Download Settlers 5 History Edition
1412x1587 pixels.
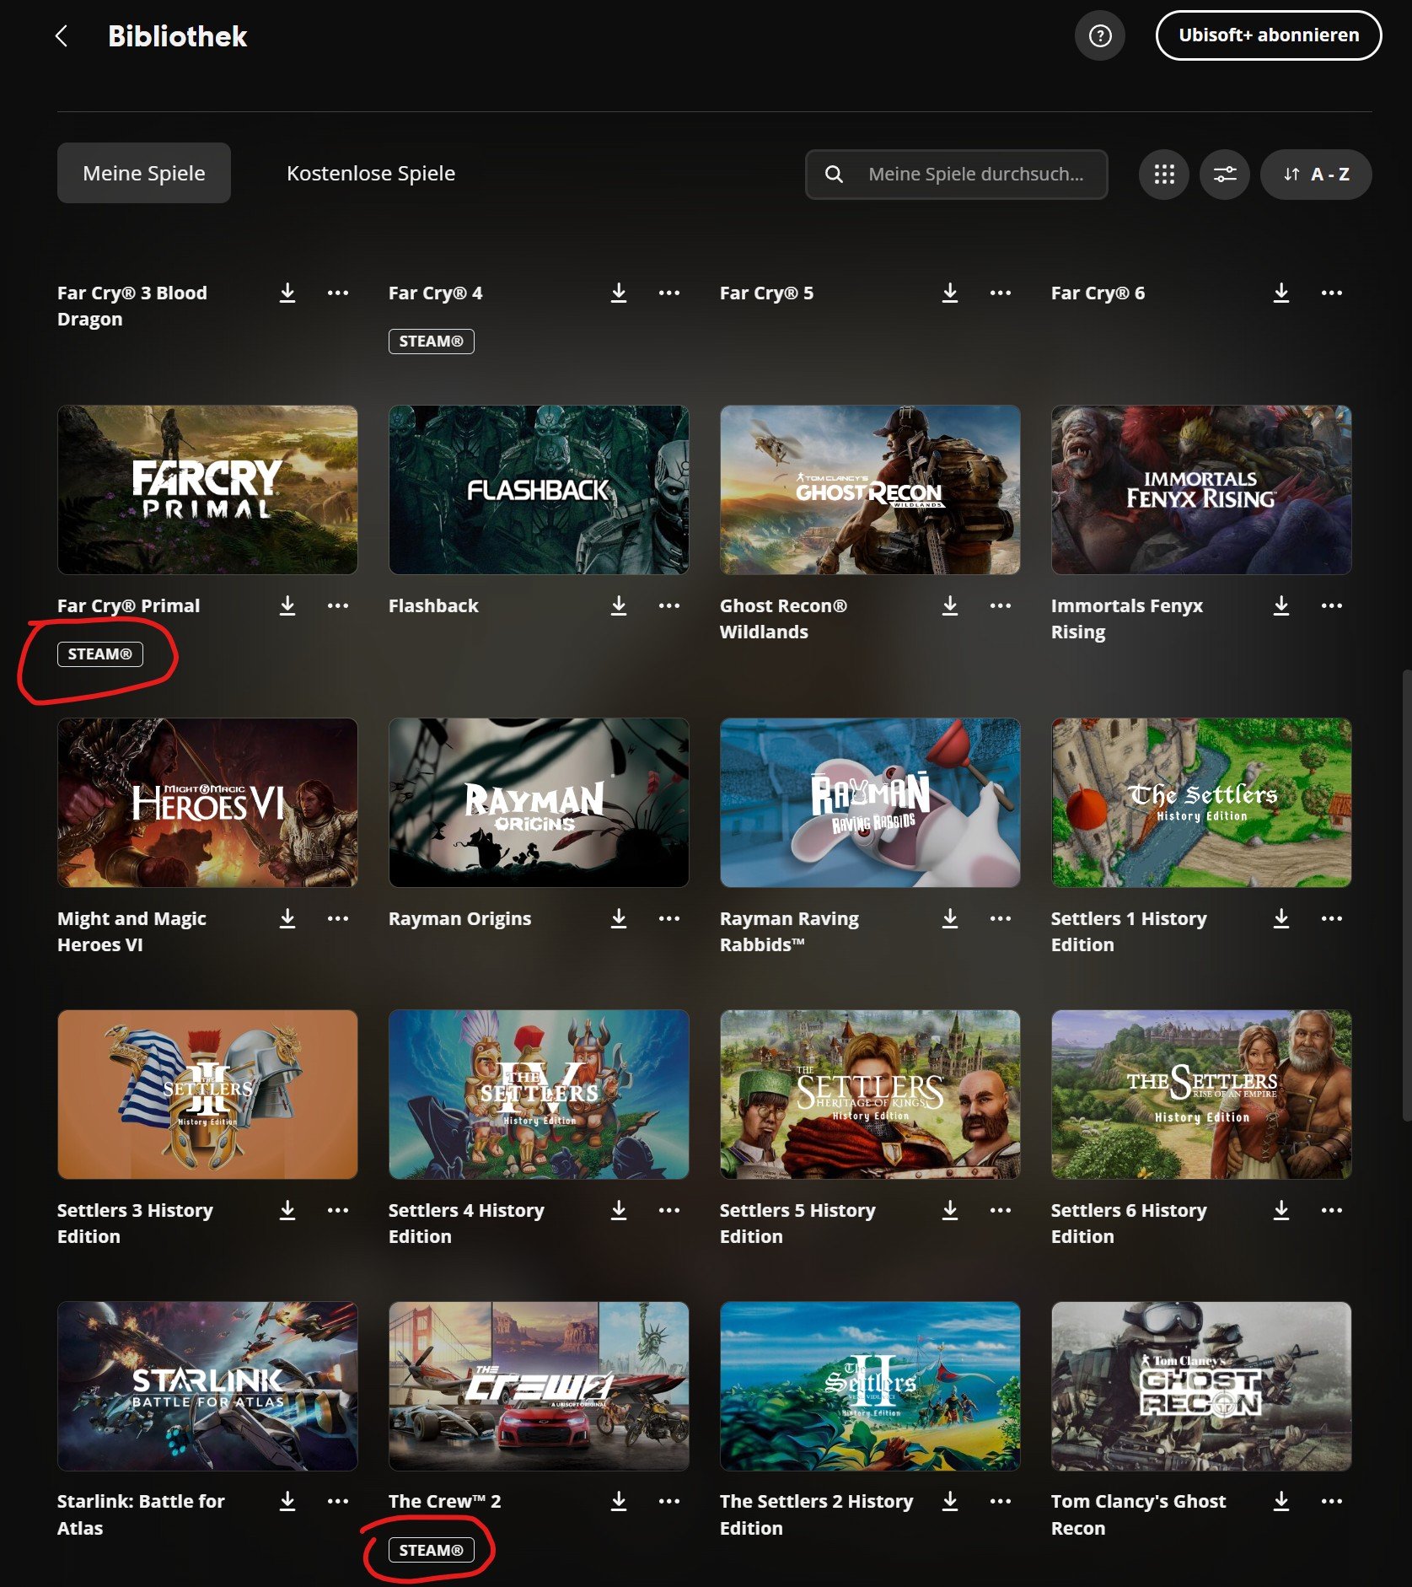[950, 1210]
